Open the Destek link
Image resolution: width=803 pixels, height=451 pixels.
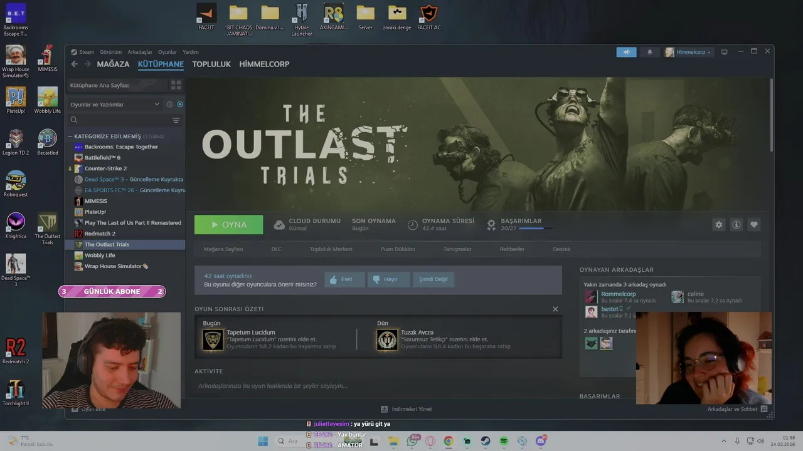tap(561, 249)
